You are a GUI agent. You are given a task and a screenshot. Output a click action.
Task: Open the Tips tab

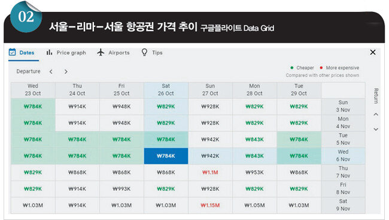152,52
